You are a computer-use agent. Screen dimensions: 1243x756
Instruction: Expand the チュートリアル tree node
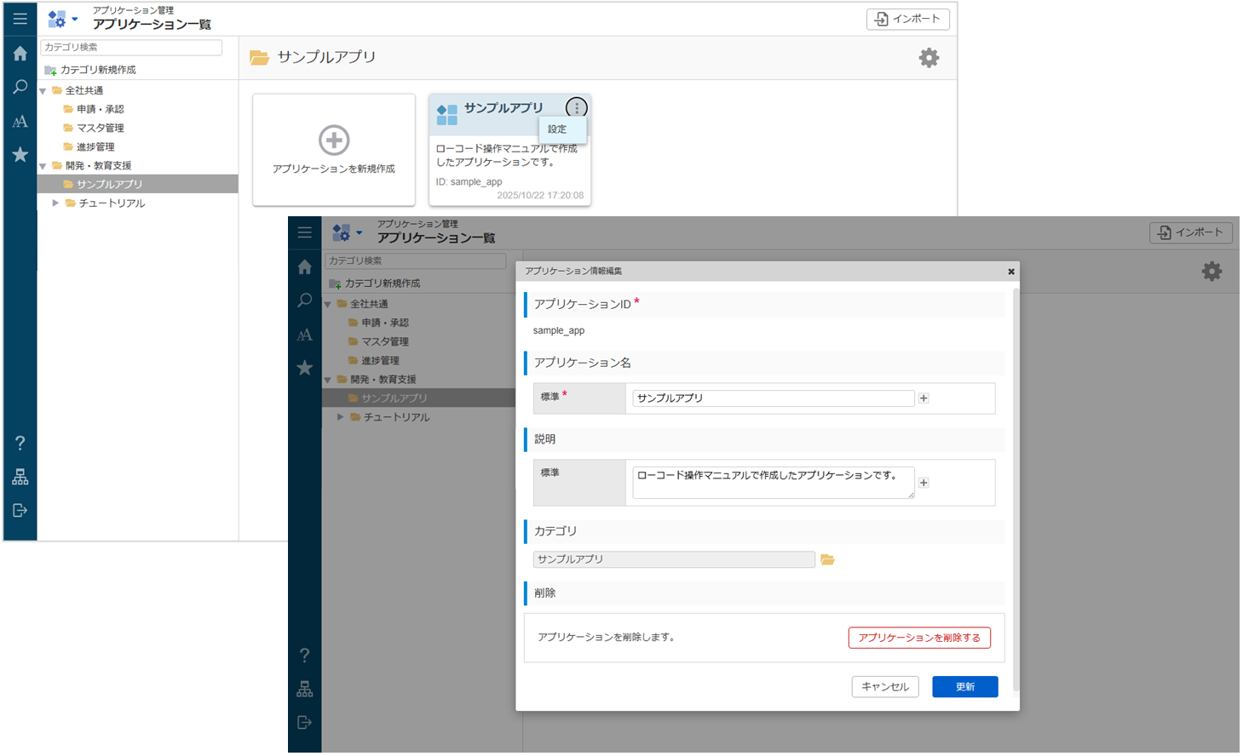click(x=55, y=203)
